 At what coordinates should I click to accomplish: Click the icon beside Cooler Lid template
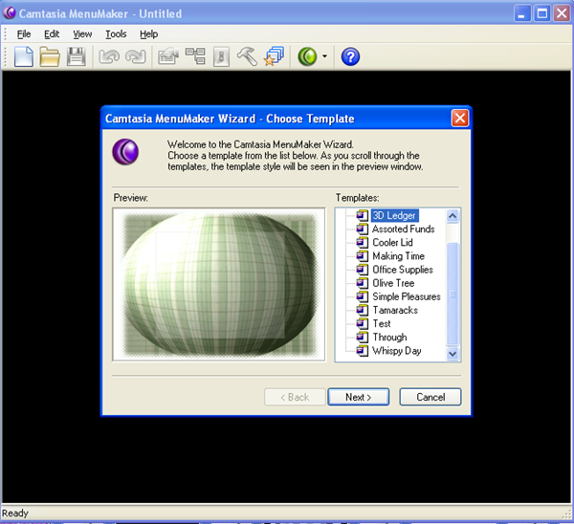[362, 242]
